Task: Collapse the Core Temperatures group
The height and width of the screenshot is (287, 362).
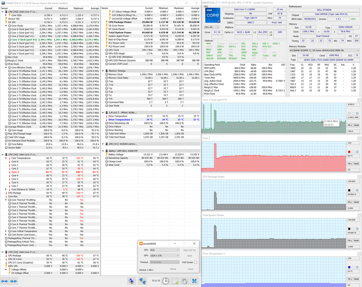Action: [x=6, y=158]
